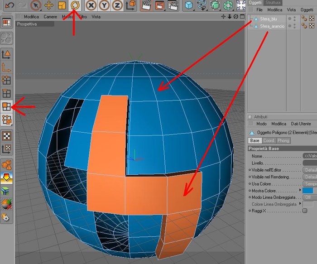Viewport: 317px width, 264px height.
Task: Open the Visibile nell'Editor dropdown
Action: pos(310,170)
